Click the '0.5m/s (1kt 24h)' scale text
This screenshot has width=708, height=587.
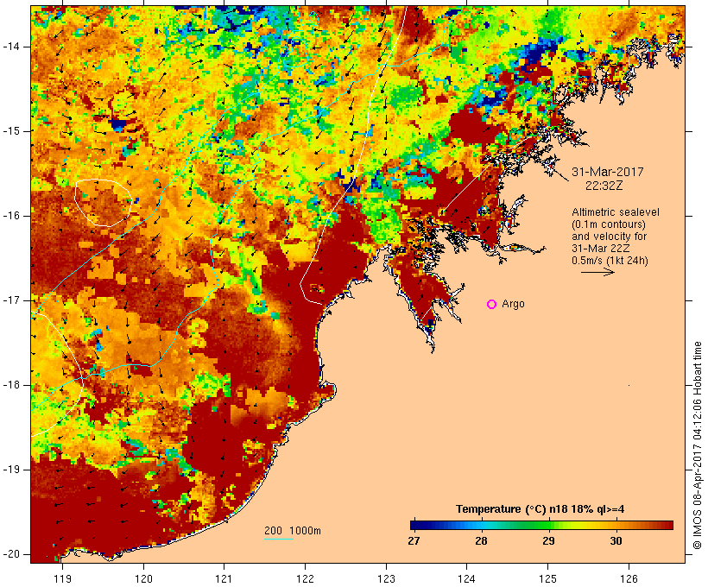point(610,261)
